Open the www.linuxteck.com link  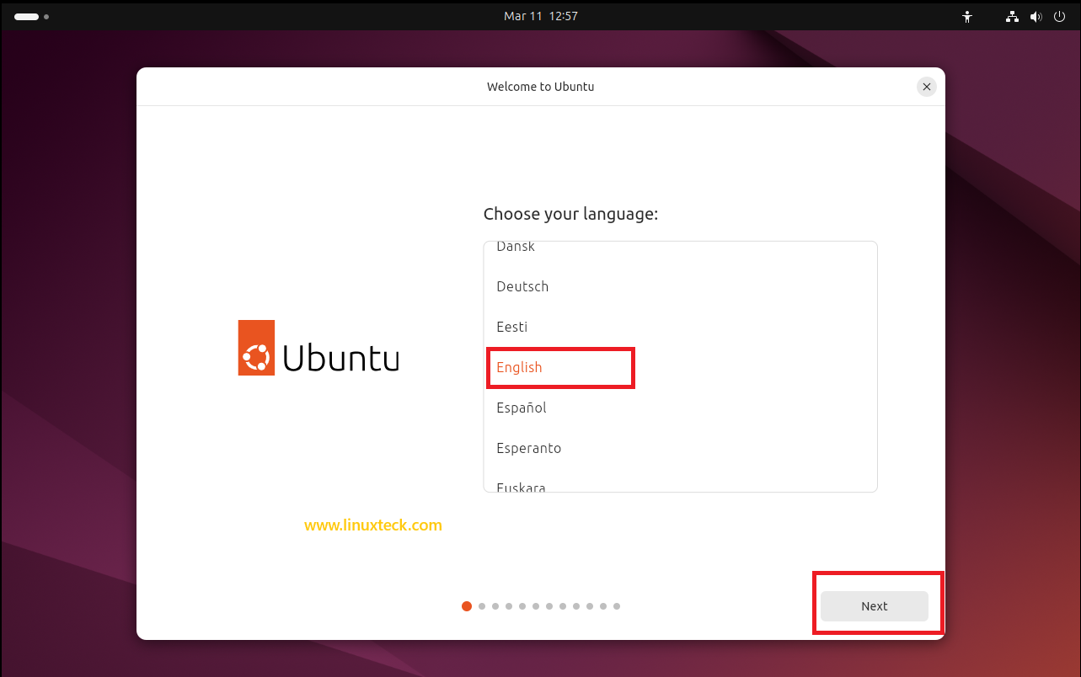(x=372, y=525)
